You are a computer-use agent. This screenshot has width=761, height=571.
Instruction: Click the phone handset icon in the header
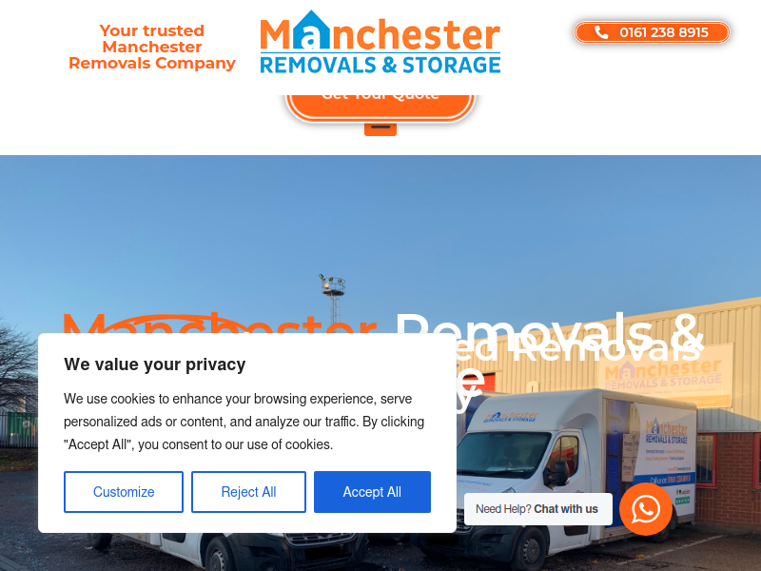601,32
